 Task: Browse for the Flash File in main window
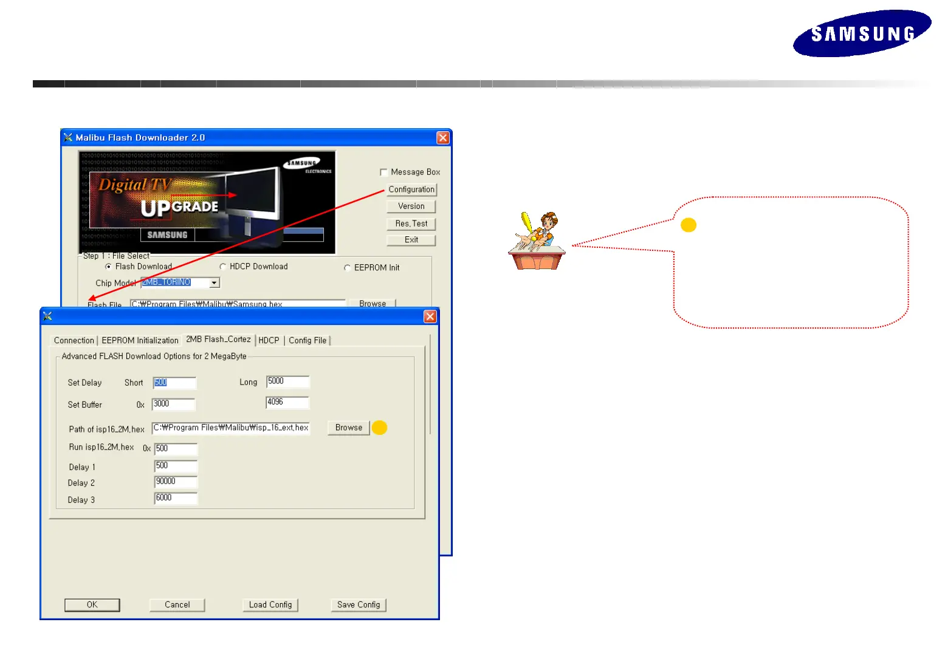coord(373,303)
